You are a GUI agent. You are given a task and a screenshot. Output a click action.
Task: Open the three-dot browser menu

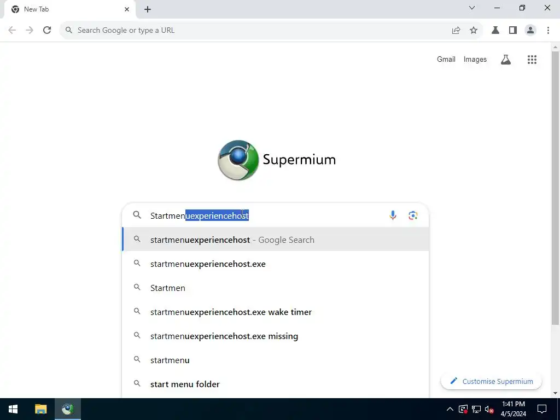[548, 31]
